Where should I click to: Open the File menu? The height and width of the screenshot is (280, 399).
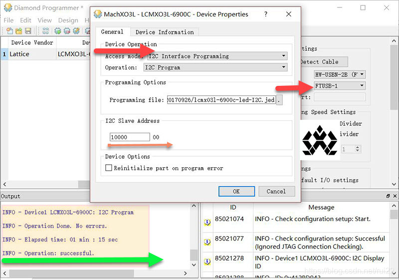coord(8,20)
